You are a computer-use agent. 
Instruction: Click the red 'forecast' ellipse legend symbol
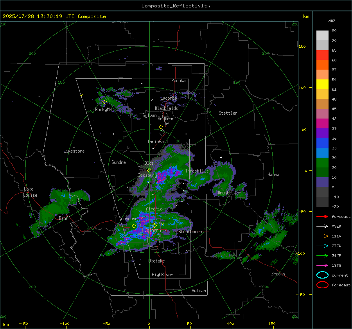click(x=322, y=285)
